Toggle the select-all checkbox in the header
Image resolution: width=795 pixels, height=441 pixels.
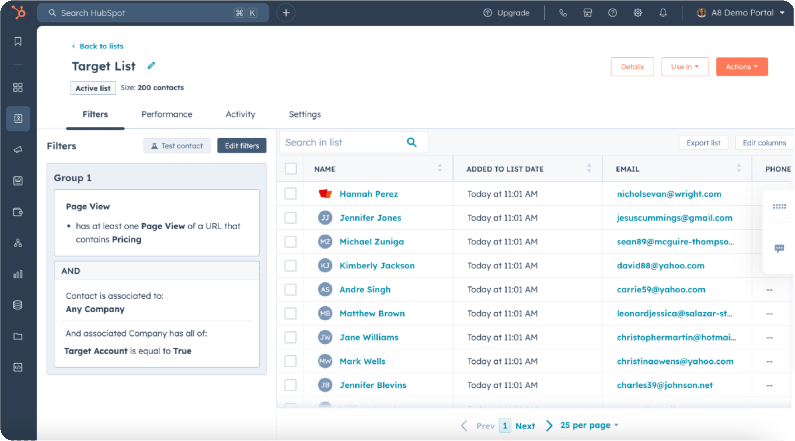click(x=290, y=169)
